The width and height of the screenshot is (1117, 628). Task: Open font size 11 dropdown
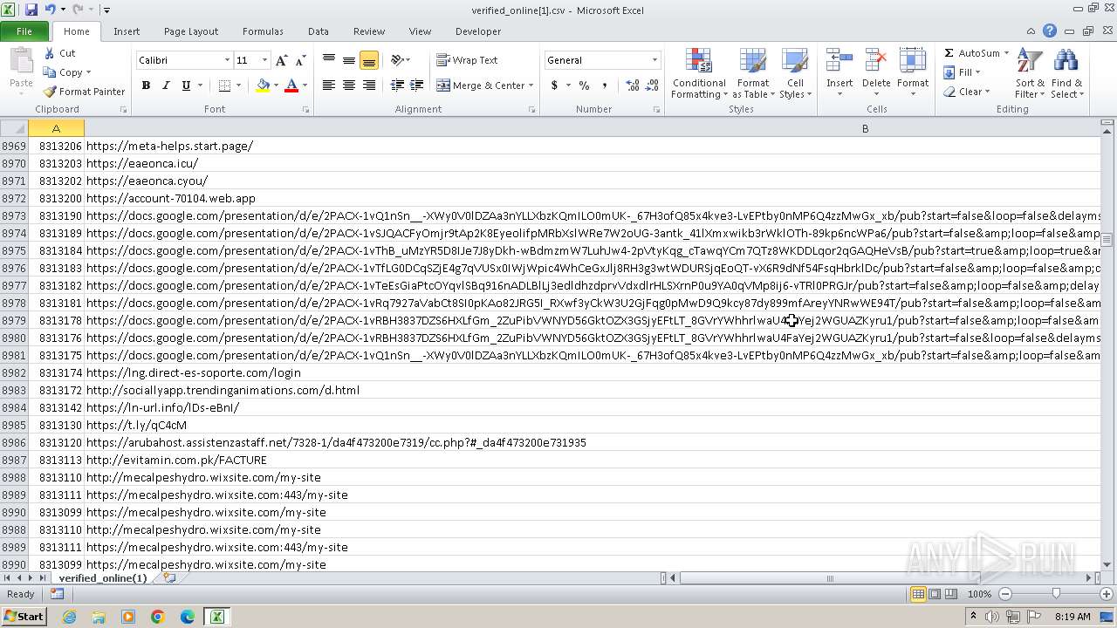point(264,60)
